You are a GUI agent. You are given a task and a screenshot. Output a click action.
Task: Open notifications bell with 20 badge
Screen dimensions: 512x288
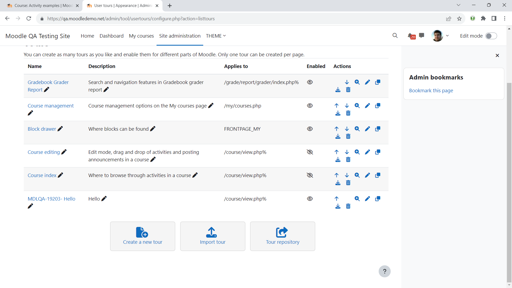(x=411, y=36)
